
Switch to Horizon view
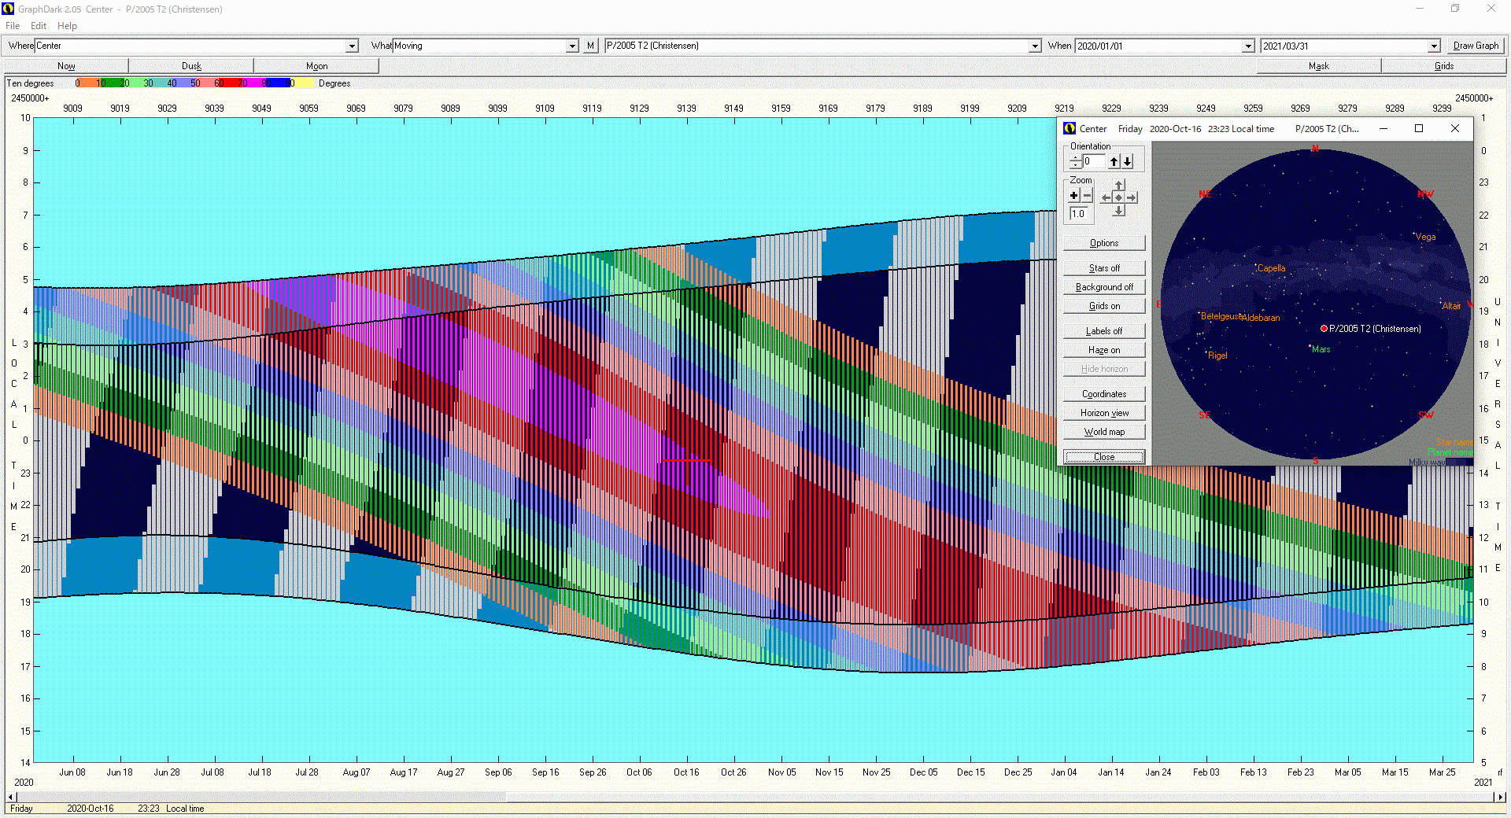click(x=1104, y=413)
